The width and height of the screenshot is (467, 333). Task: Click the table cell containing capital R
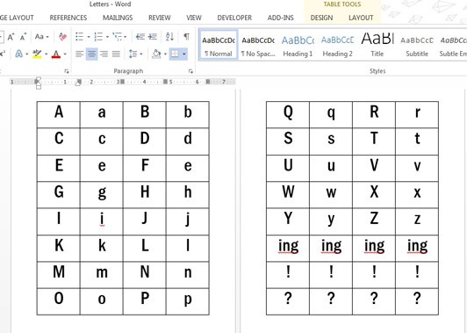374,115
